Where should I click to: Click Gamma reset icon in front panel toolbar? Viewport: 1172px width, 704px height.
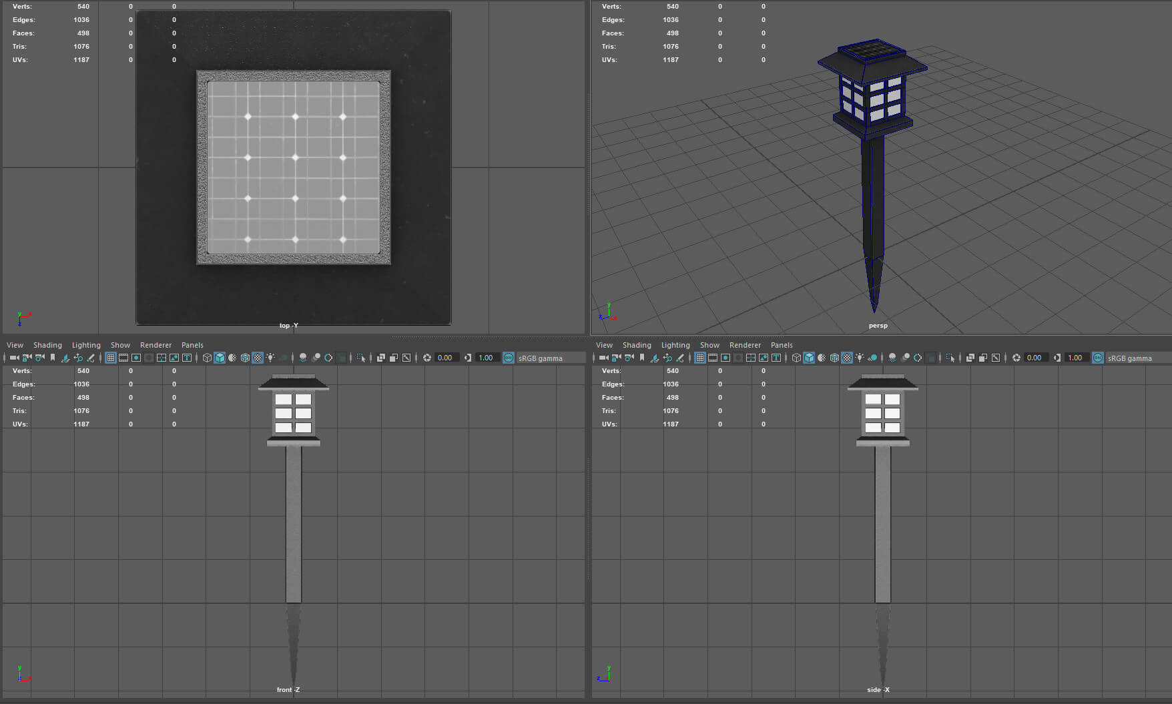click(x=468, y=358)
